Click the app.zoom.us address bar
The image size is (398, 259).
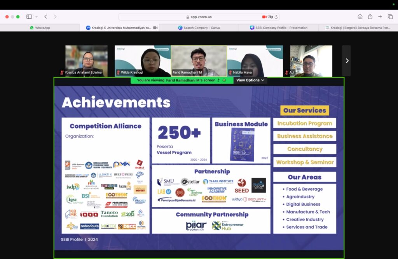pos(199,17)
